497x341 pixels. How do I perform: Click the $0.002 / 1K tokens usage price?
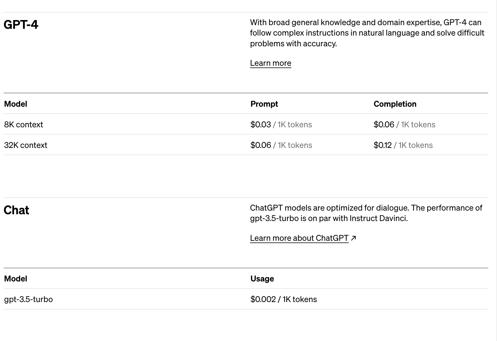click(284, 299)
